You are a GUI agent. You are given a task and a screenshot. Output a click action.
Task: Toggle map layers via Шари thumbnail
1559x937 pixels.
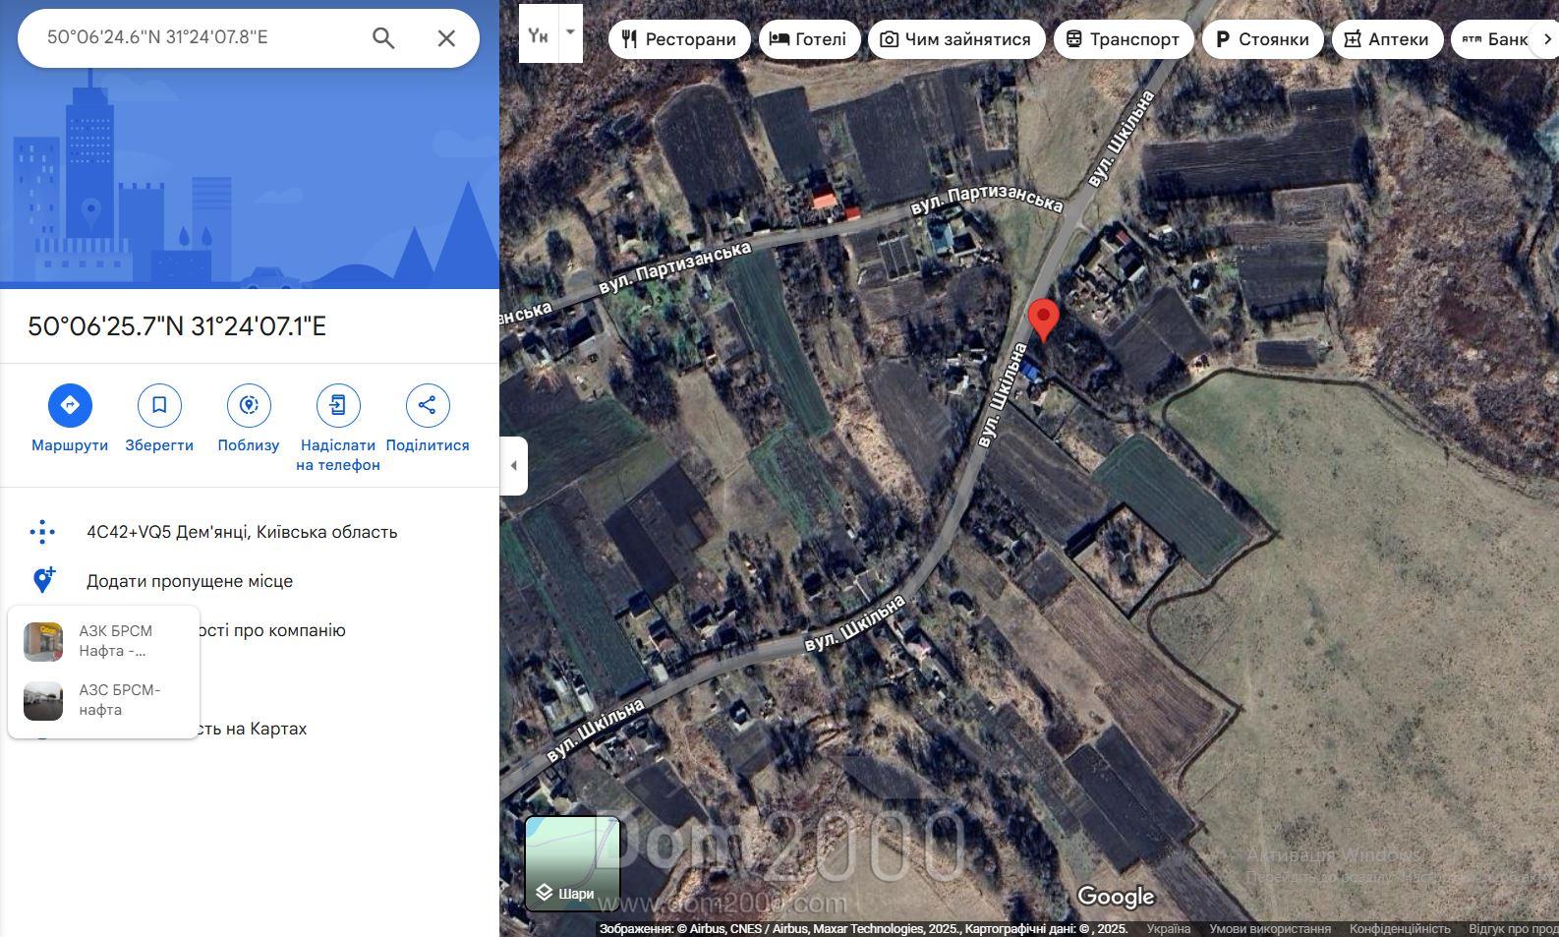tap(572, 863)
